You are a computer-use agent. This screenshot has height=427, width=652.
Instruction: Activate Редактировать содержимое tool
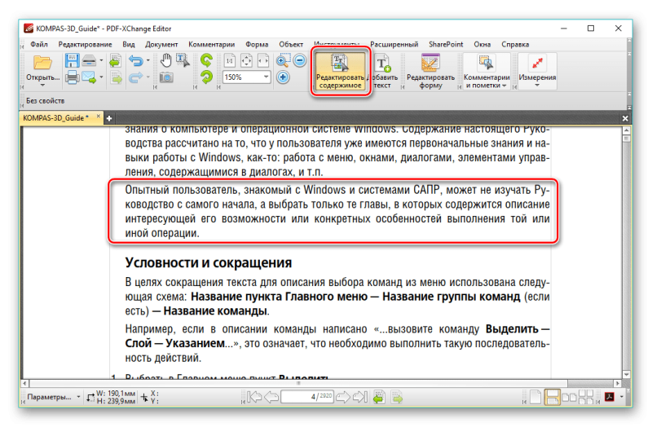coord(340,72)
